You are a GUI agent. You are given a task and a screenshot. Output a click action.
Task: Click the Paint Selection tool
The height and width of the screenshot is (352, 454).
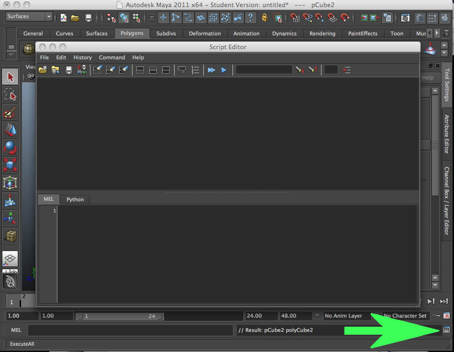click(x=11, y=112)
